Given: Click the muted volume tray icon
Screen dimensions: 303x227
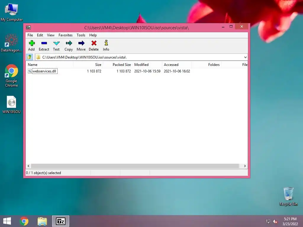Looking at the screenshot, I should tap(275, 221).
